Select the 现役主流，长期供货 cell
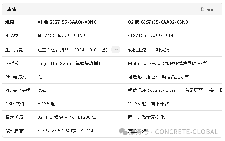 (x=149, y=50)
